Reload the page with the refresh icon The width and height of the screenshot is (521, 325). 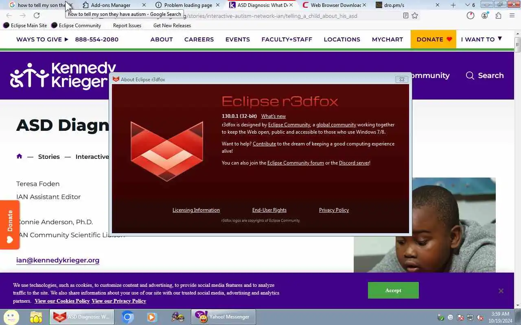(37, 15)
